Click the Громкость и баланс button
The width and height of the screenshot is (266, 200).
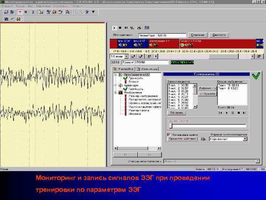coord(183,139)
